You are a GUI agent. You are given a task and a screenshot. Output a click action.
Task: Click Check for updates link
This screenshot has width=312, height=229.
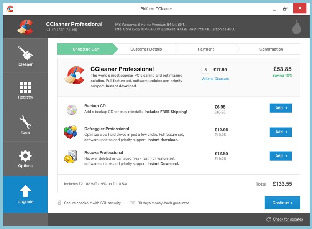pyautogui.click(x=288, y=219)
